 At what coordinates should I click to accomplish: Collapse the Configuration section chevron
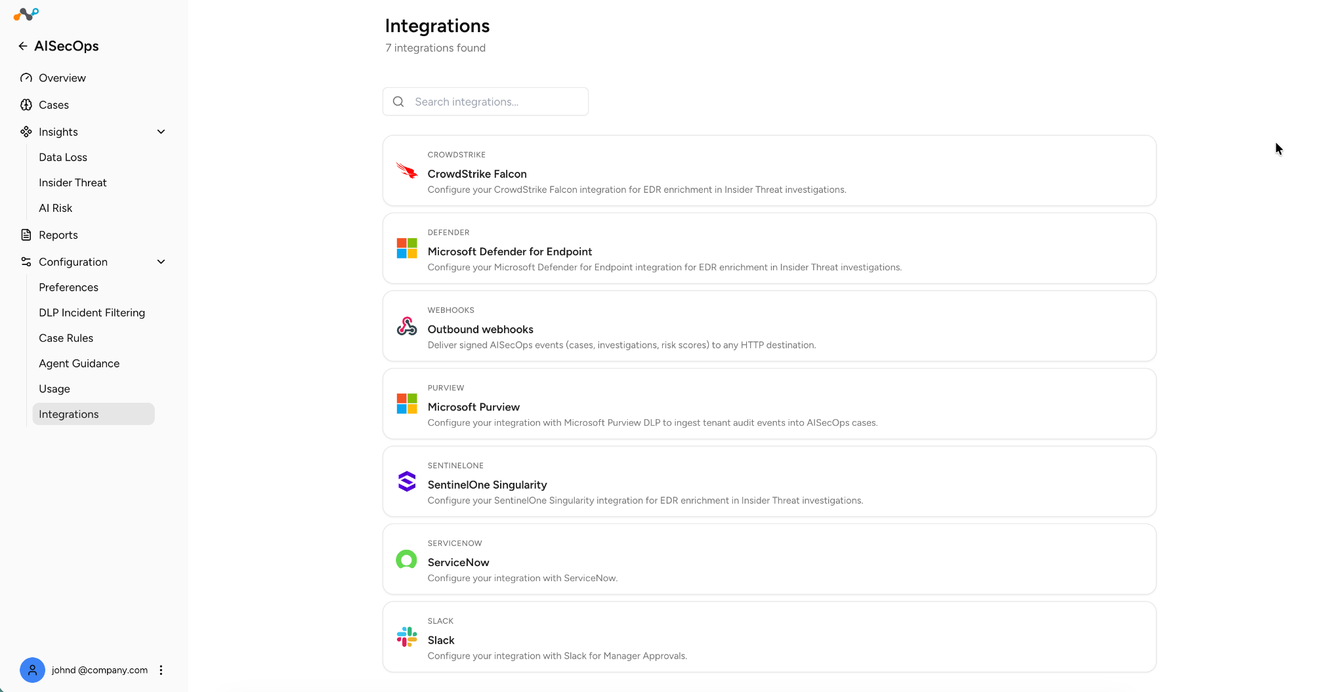(x=161, y=262)
